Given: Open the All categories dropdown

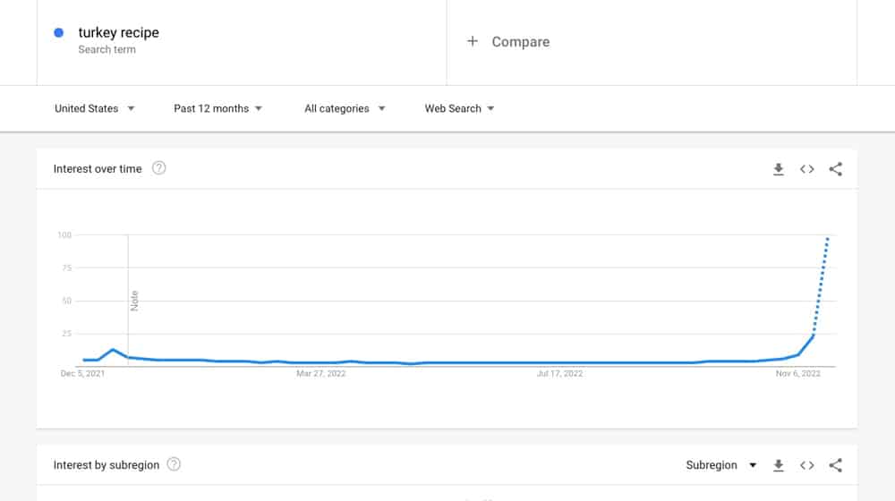Looking at the screenshot, I should pos(345,108).
